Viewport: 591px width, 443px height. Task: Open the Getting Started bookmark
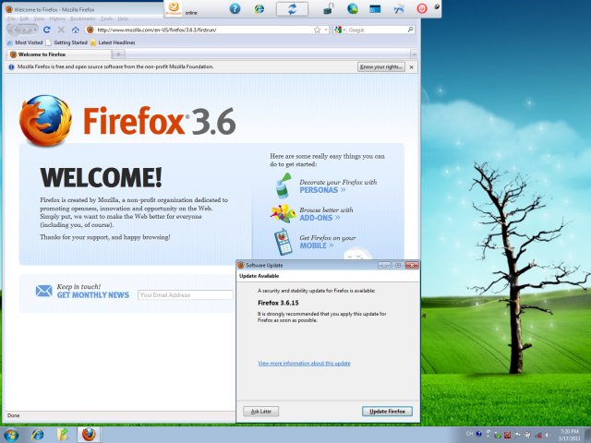(x=66, y=42)
